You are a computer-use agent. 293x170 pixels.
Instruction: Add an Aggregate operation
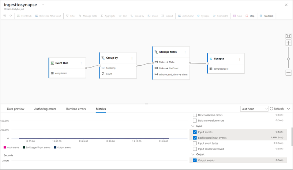108,16
